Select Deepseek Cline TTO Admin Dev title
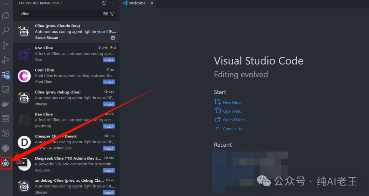Viewport: 369px width, 196px height. click(68, 158)
